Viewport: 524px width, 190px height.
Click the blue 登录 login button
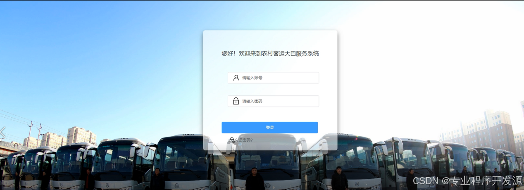pyautogui.click(x=270, y=128)
